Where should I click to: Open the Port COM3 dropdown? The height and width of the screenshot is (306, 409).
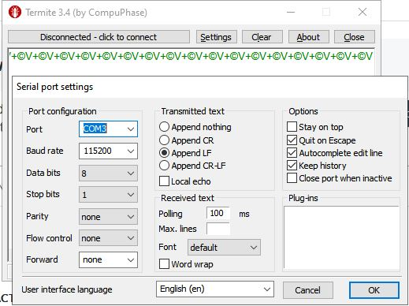point(108,129)
